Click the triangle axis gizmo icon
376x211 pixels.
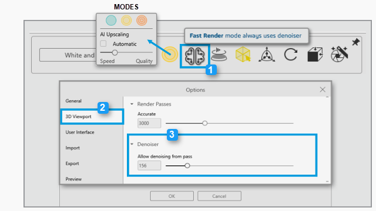[x=267, y=55]
